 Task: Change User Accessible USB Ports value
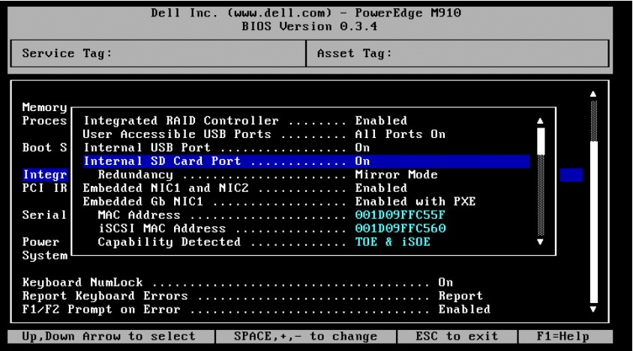[400, 134]
